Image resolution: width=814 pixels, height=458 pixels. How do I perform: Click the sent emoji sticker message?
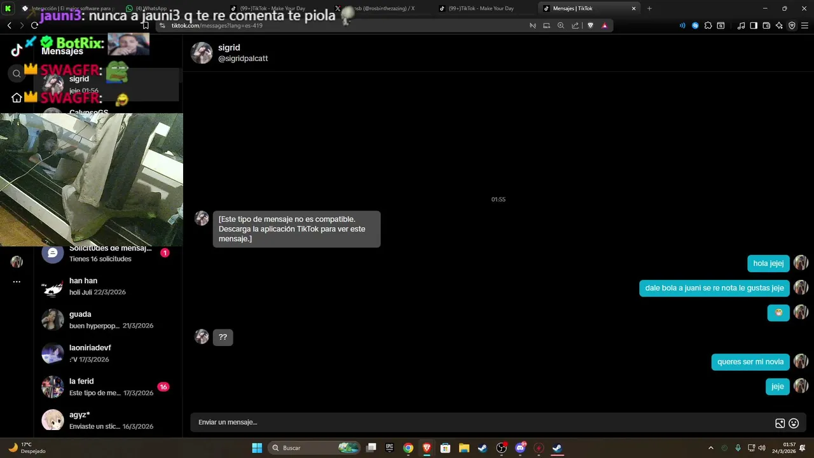(778, 312)
